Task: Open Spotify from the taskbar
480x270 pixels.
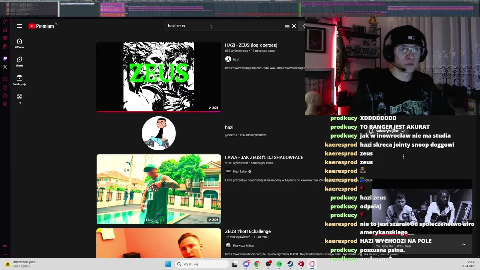Action: (x=279, y=264)
